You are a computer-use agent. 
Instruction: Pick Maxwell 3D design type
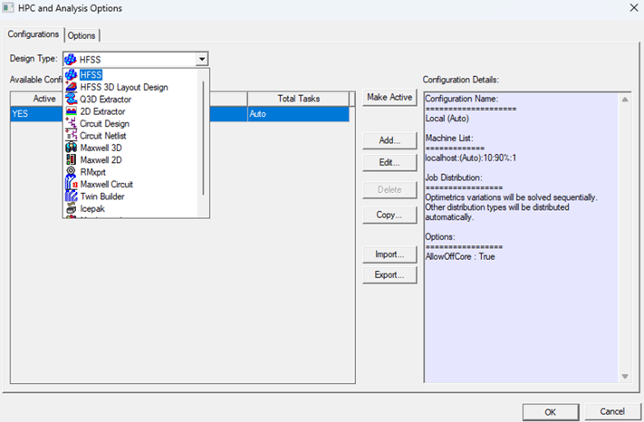(101, 148)
